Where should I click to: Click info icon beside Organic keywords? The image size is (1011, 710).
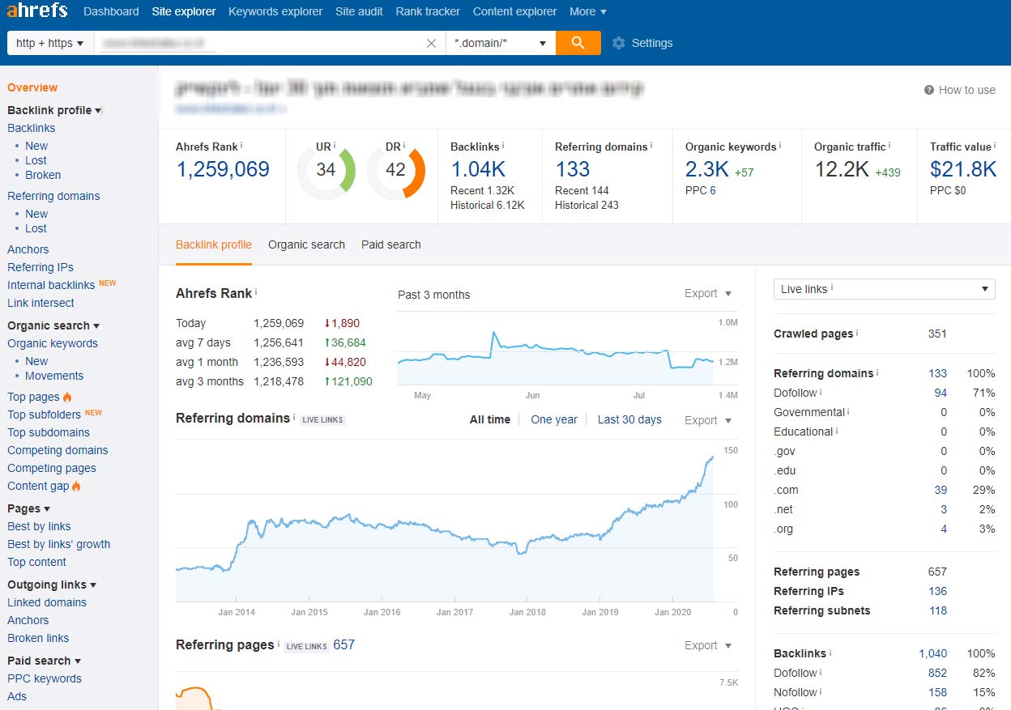tap(780, 146)
